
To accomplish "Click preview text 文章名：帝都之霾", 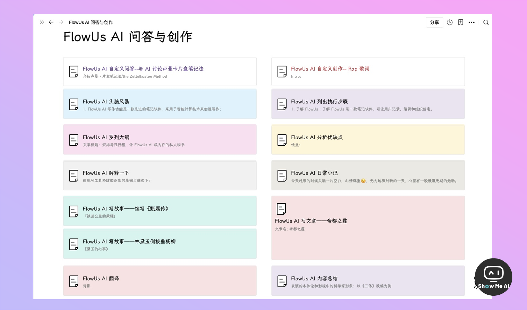I will (x=290, y=229).
